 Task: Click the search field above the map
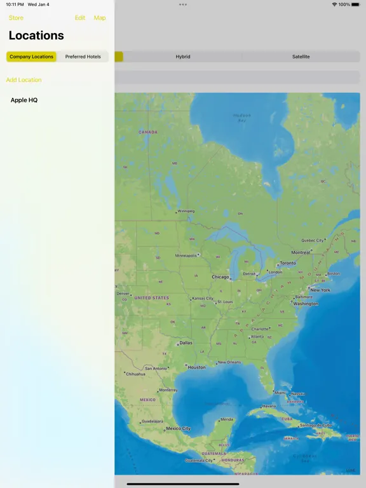point(237,77)
